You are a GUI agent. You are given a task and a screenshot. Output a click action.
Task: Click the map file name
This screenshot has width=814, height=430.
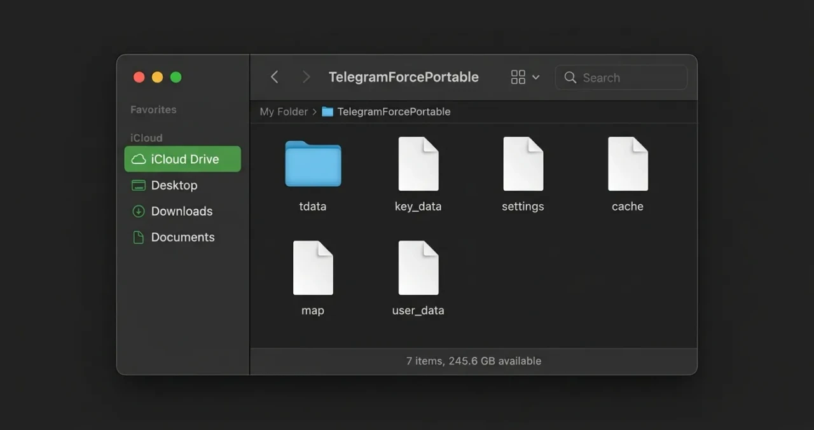pyautogui.click(x=313, y=310)
